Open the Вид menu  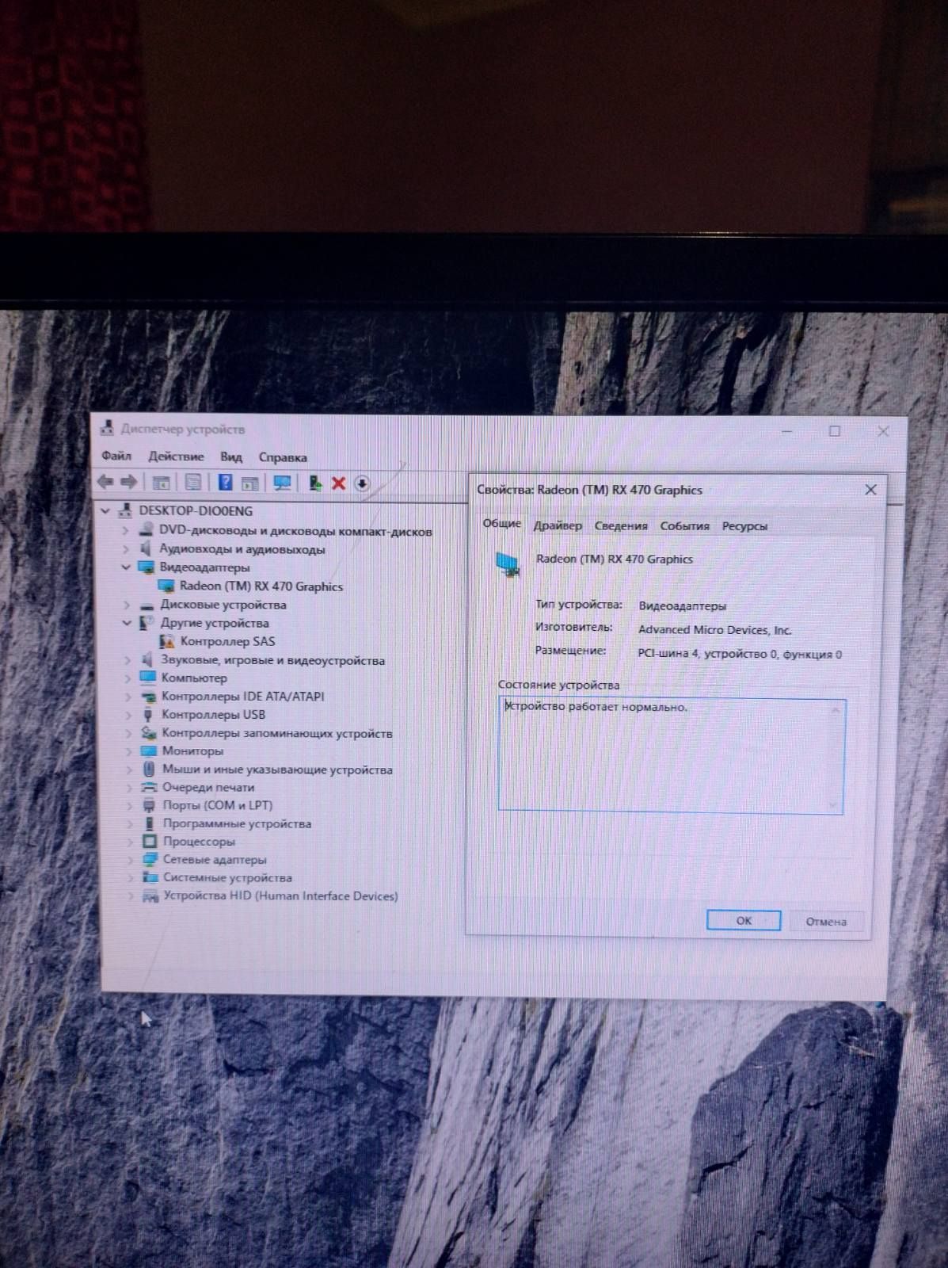click(x=231, y=456)
